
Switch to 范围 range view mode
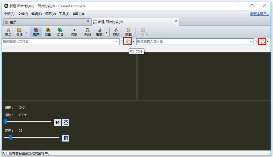[x=48, y=32]
